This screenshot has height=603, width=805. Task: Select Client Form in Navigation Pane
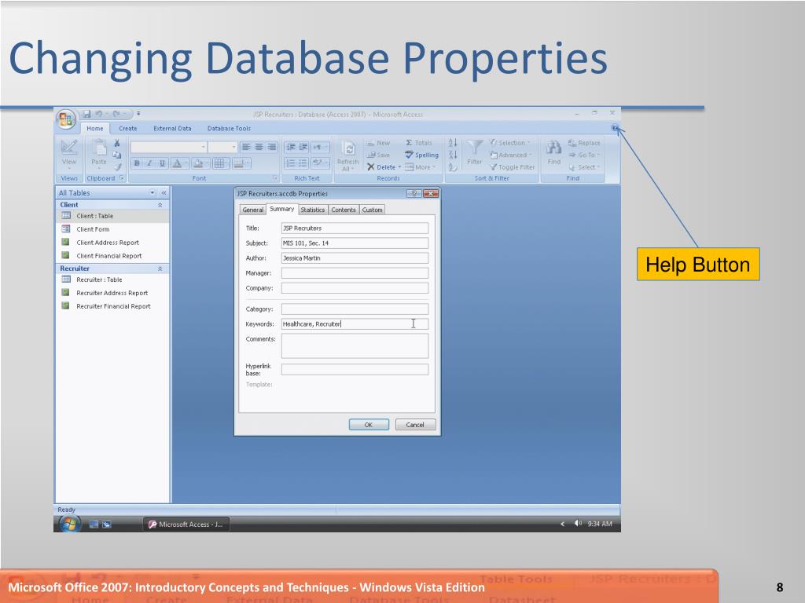coord(112,229)
